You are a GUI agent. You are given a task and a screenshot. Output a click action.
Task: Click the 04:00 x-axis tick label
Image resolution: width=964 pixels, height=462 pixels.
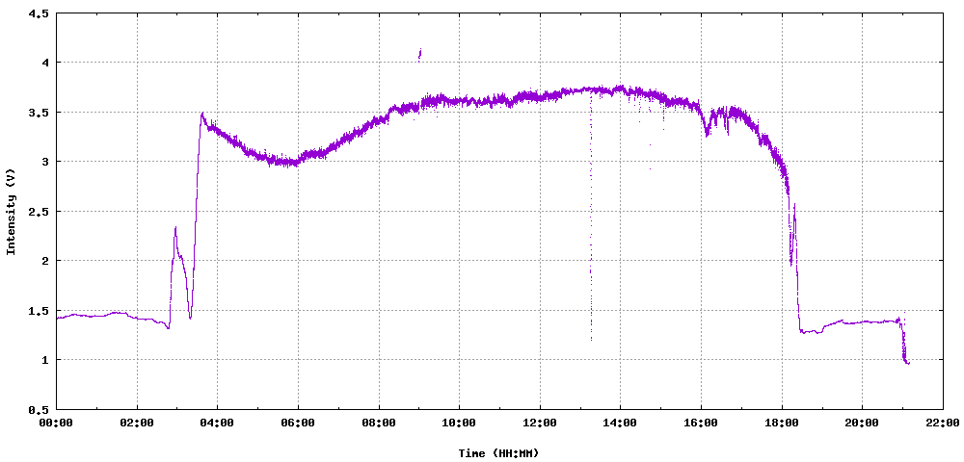218,423
